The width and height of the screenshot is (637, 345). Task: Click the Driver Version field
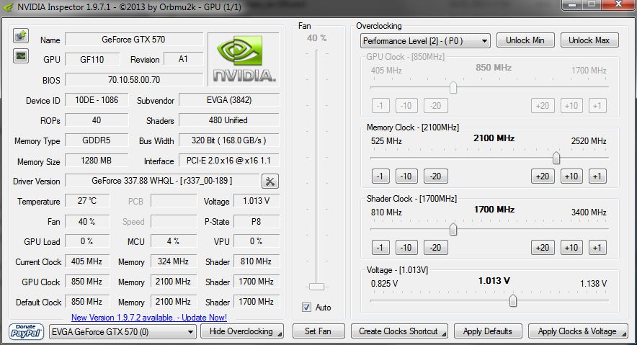(x=162, y=181)
